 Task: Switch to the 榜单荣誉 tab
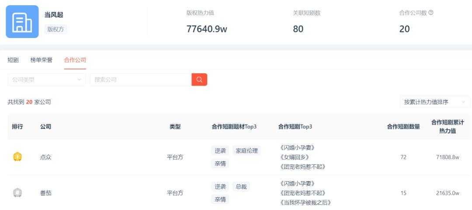tap(41, 60)
